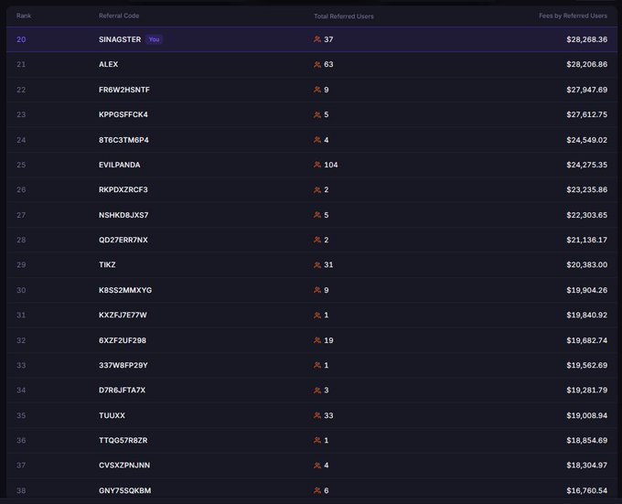The image size is (622, 504).
Task: Click rank number 20
Action: tap(21, 39)
